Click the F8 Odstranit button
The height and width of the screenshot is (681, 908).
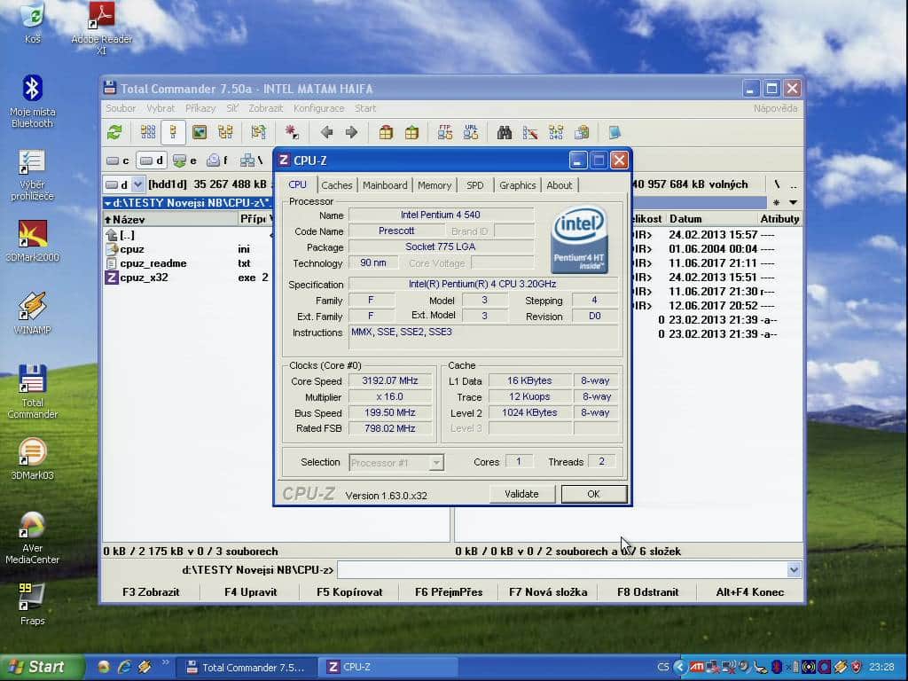point(647,591)
